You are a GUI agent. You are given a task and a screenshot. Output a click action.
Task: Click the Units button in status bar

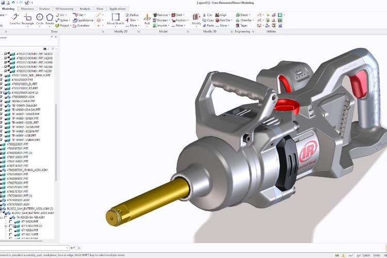click(377, 255)
